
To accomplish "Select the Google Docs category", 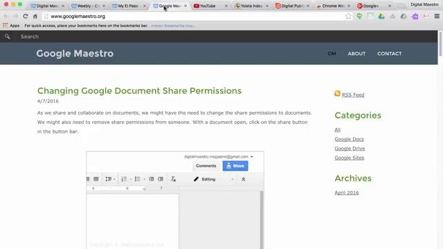I will click(x=349, y=139).
